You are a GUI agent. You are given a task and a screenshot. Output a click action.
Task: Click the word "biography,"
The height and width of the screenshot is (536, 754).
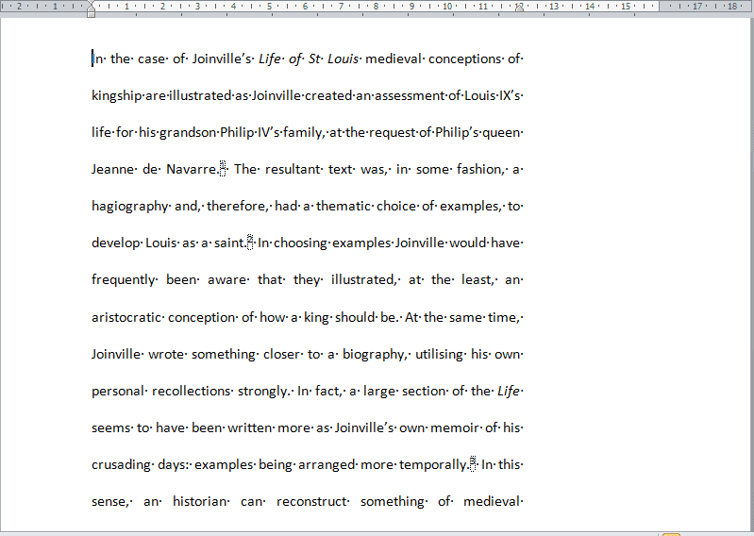(374, 354)
